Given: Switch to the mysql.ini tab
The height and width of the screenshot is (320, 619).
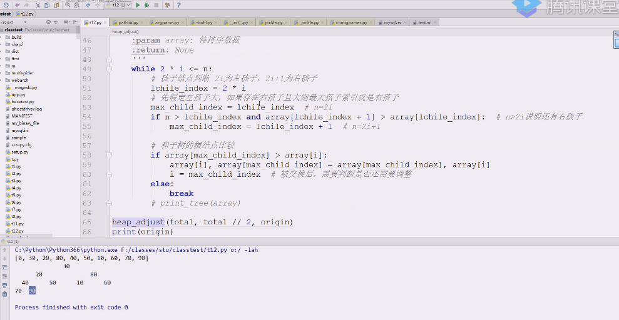Looking at the screenshot, I should coord(392,22).
